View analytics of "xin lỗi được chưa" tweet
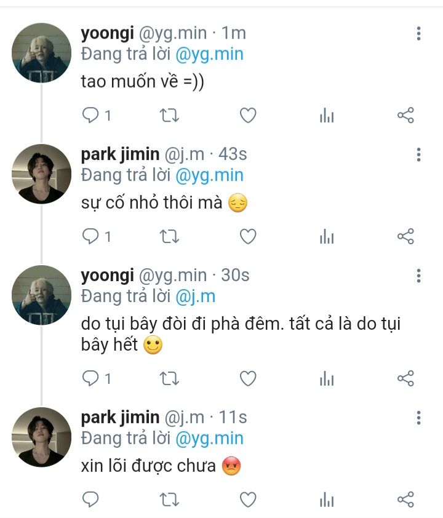443x518 pixels. point(327,499)
